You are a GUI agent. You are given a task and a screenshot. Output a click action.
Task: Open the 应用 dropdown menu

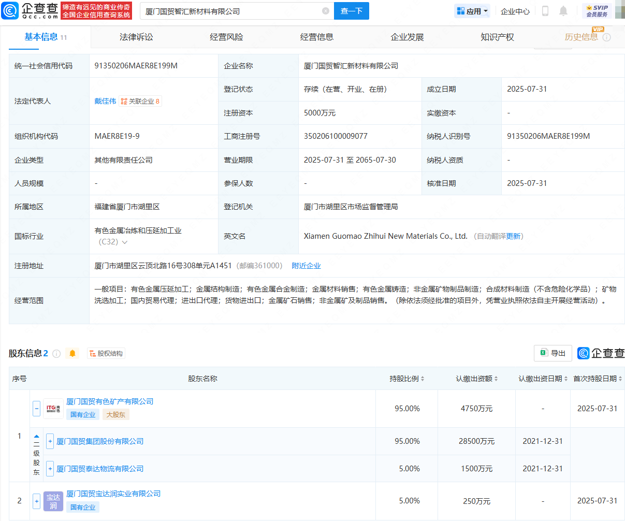(472, 11)
